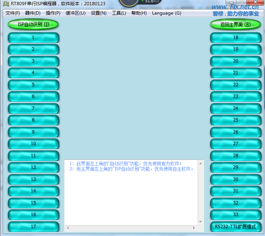Click numbered button 9

(x=33, y=132)
